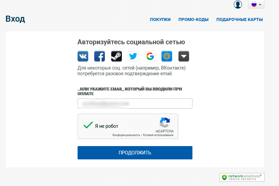Click the Вход page heading
Viewport: 279px width, 186px height.
pyautogui.click(x=15, y=19)
